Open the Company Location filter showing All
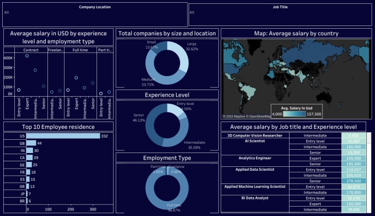Screen dimensions: 375x216 click(x=95, y=15)
